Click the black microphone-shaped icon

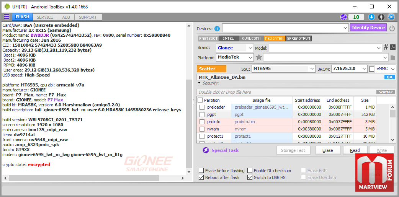(x=381, y=17)
